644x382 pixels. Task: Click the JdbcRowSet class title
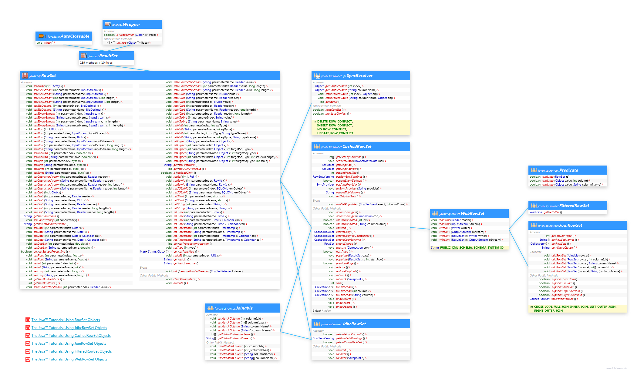354,324
